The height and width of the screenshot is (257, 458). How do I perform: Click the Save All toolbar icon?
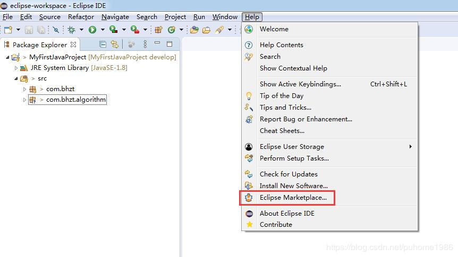[x=41, y=30]
